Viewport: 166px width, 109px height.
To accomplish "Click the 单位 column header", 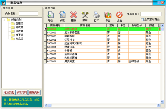I will [x=123, y=25].
